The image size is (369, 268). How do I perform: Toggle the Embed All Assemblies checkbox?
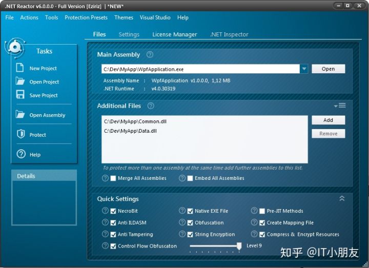(x=190, y=178)
